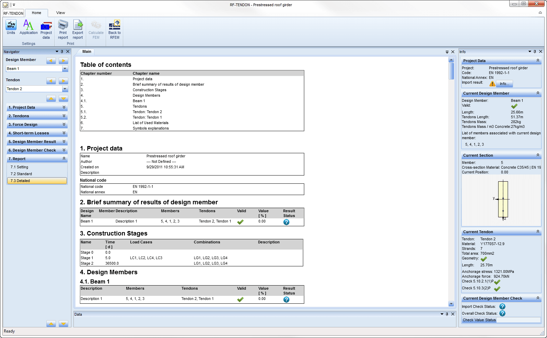This screenshot has height=338, width=547.
Task: Select the Main document tab
Action: click(87, 51)
